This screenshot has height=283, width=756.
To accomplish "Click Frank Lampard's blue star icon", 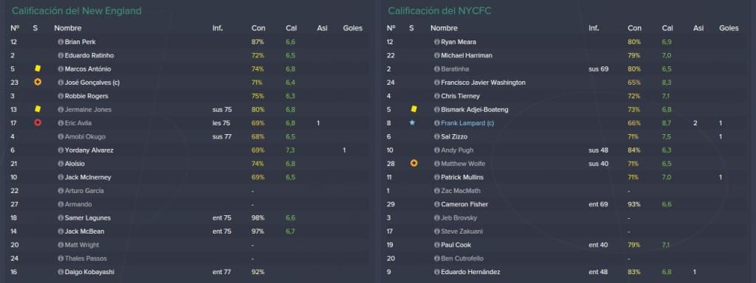I will [x=412, y=123].
